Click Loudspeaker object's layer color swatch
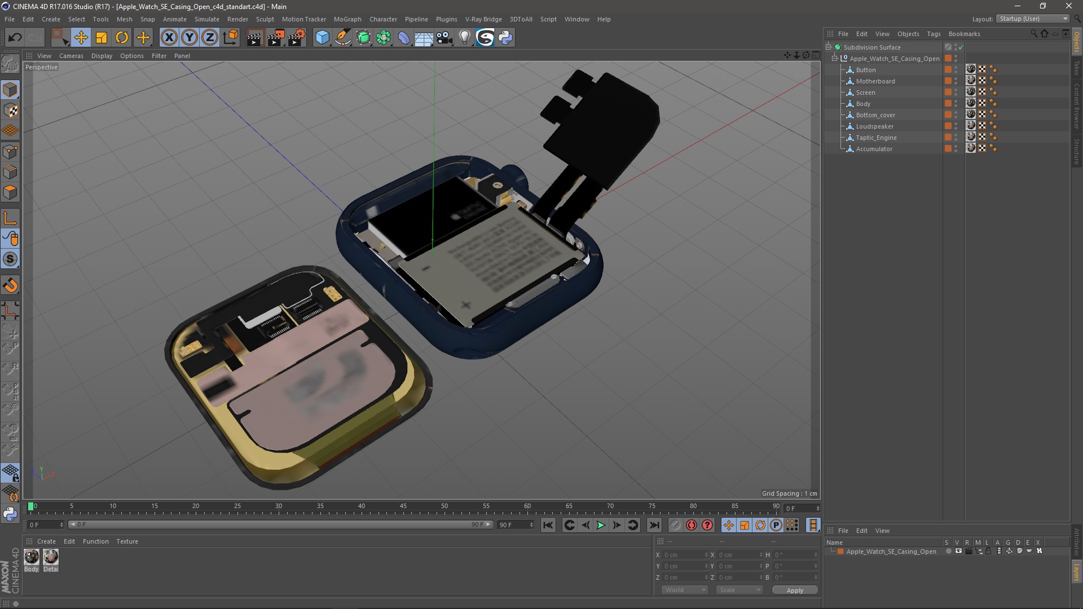Screen dimensions: 1083x609 [x=948, y=126]
